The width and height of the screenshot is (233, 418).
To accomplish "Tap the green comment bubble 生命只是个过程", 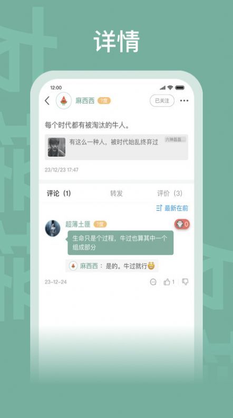I will click(x=121, y=243).
